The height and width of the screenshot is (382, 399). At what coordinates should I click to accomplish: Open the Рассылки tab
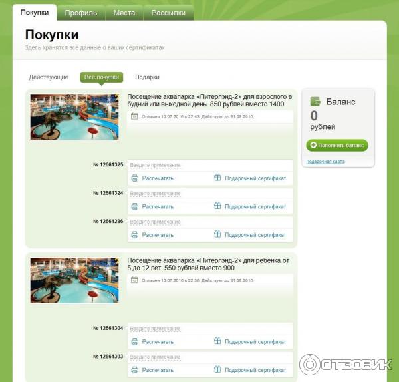168,13
